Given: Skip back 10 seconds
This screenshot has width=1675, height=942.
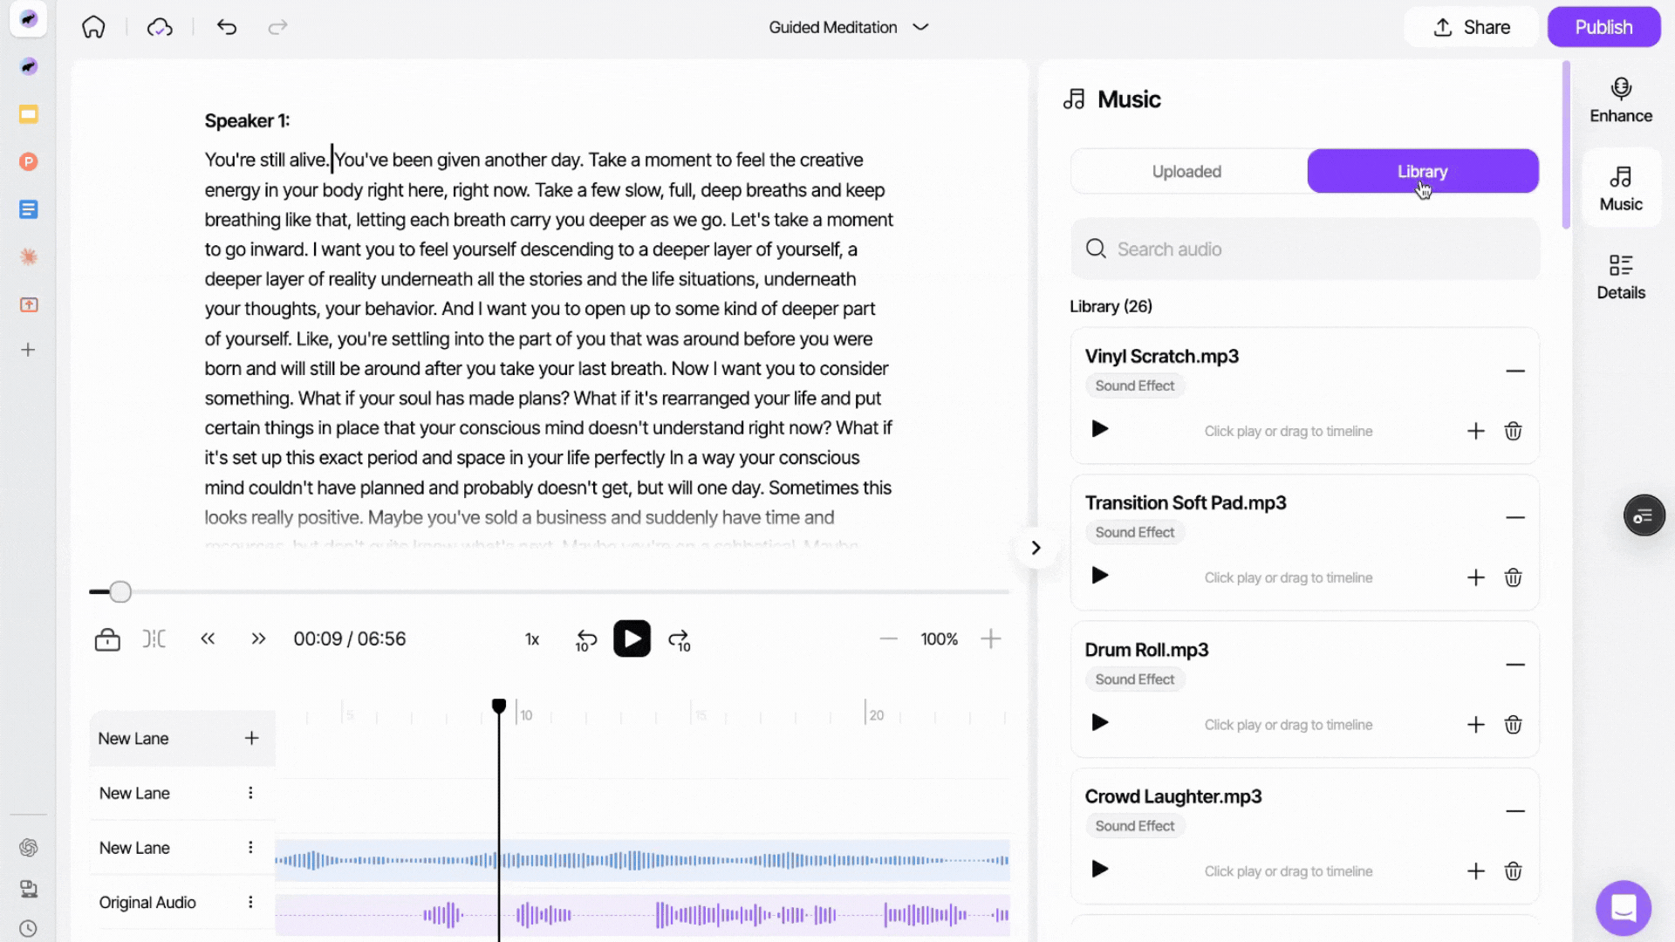Looking at the screenshot, I should pos(586,640).
